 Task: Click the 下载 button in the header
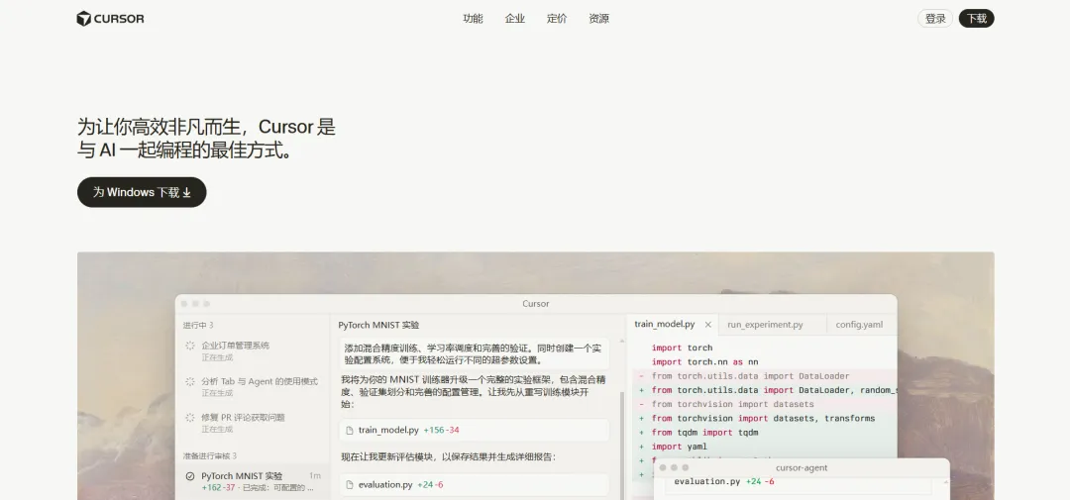977,19
